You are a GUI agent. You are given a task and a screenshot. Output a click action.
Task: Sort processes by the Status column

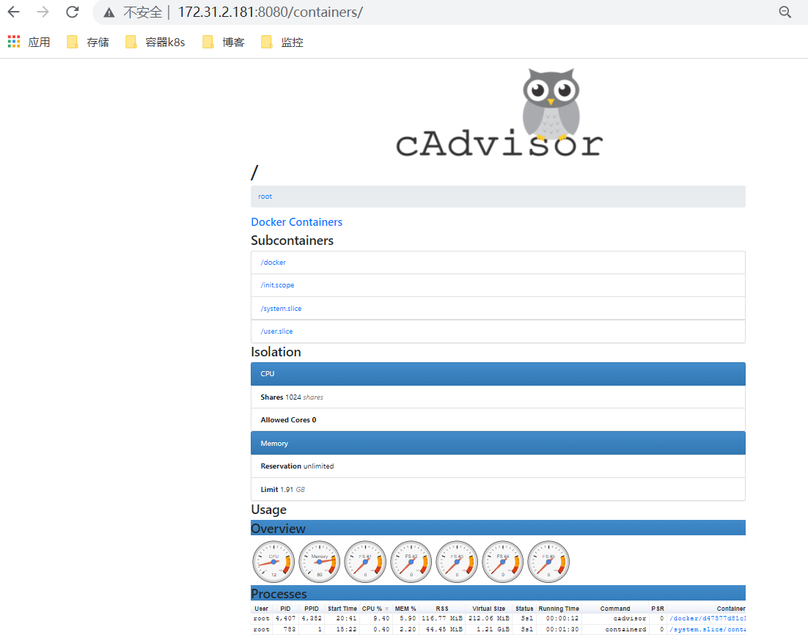(x=524, y=609)
